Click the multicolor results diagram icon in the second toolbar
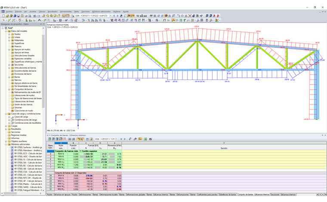Viewport: 327px width, 202px height. coord(217,20)
